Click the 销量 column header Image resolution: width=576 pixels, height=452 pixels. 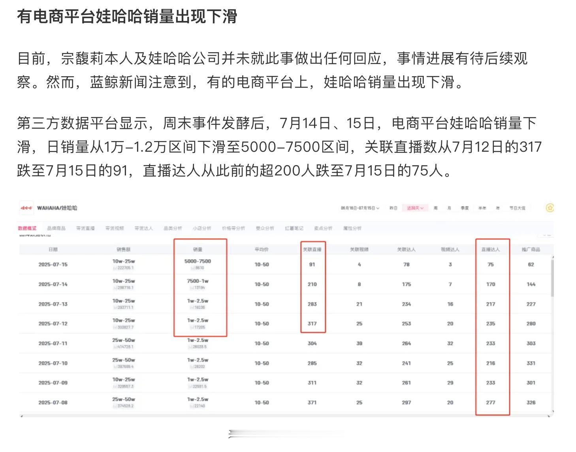click(198, 250)
